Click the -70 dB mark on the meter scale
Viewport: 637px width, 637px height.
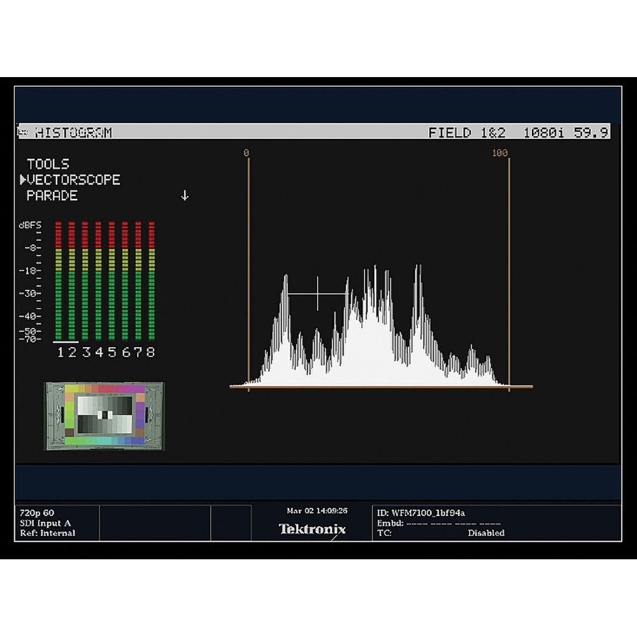29,340
